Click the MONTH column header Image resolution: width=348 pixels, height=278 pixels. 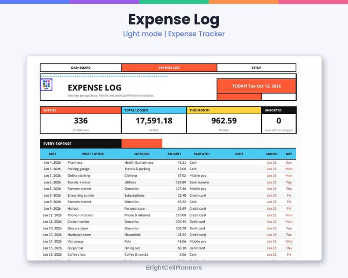pyautogui.click(x=272, y=154)
